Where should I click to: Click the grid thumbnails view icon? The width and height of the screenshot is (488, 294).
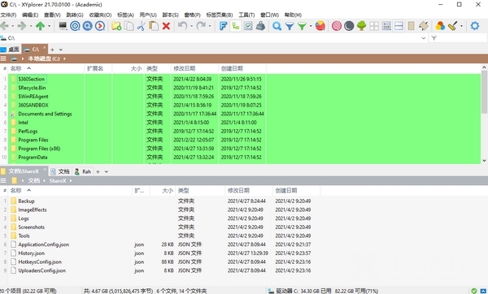(x=374, y=26)
